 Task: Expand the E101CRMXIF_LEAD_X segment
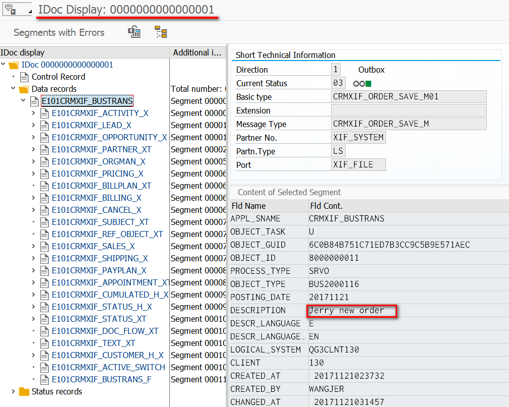(x=33, y=125)
